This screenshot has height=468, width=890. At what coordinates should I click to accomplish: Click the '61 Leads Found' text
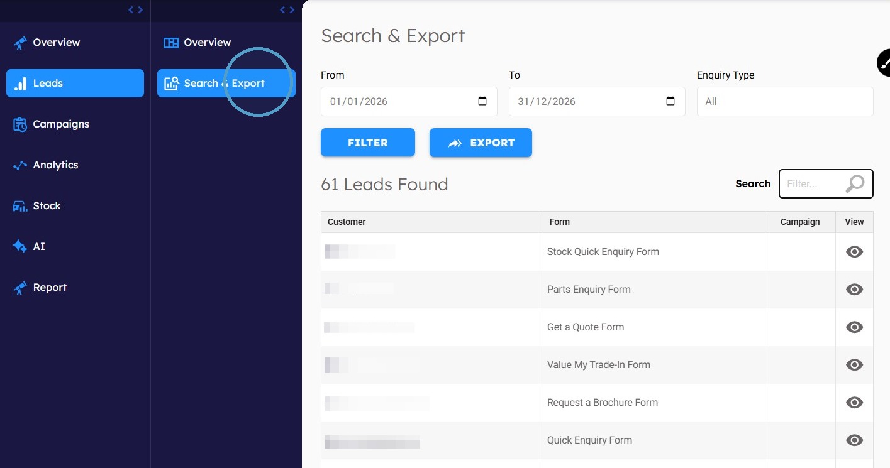pyautogui.click(x=384, y=184)
